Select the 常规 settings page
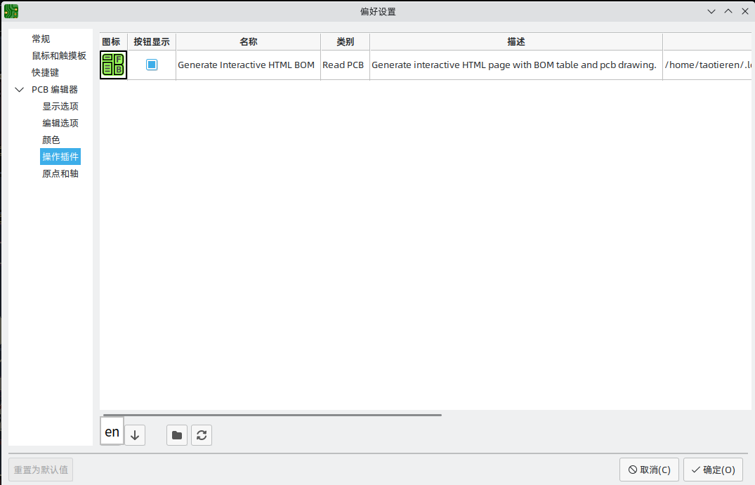Viewport: 755px width, 485px height. [x=41, y=39]
